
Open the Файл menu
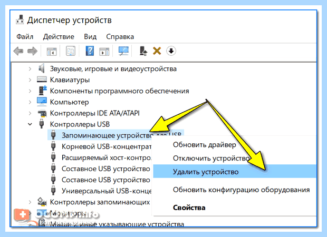[x=25, y=37]
